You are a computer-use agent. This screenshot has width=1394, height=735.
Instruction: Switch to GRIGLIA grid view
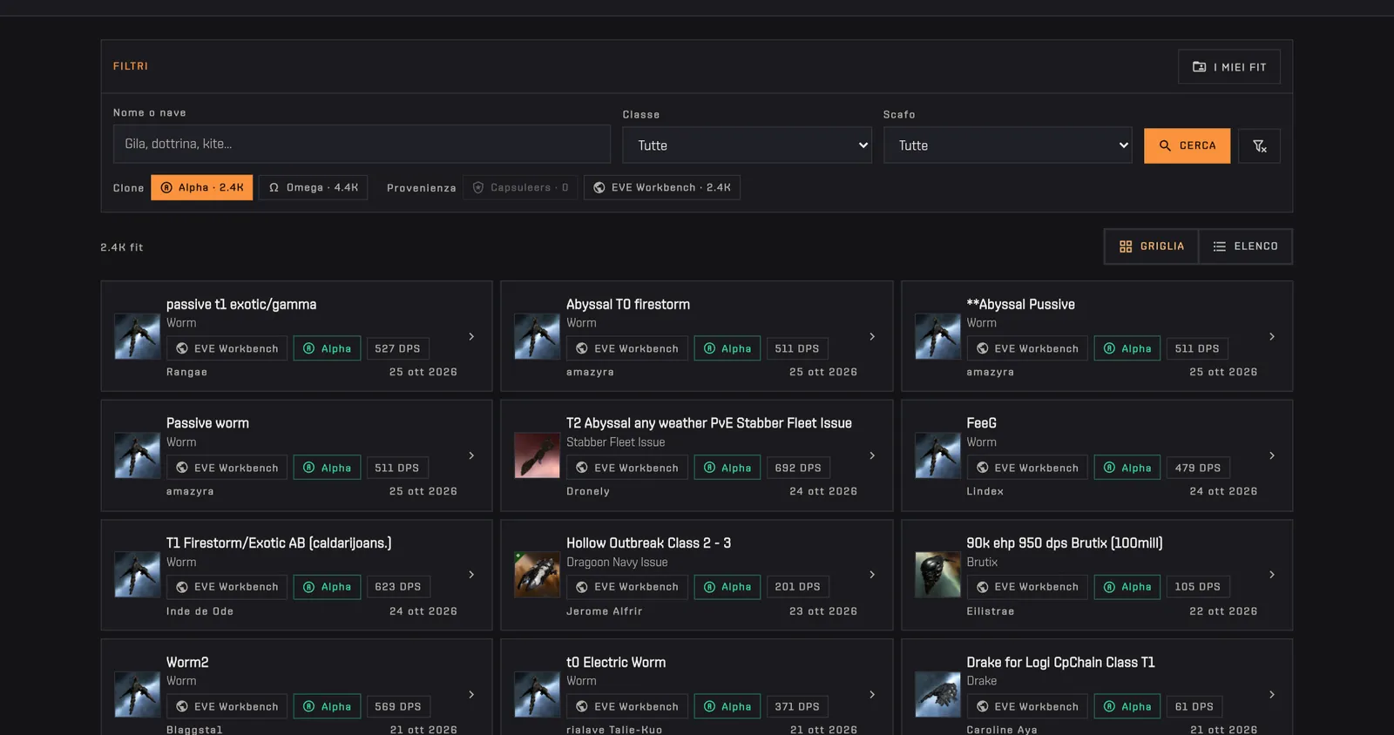point(1152,246)
